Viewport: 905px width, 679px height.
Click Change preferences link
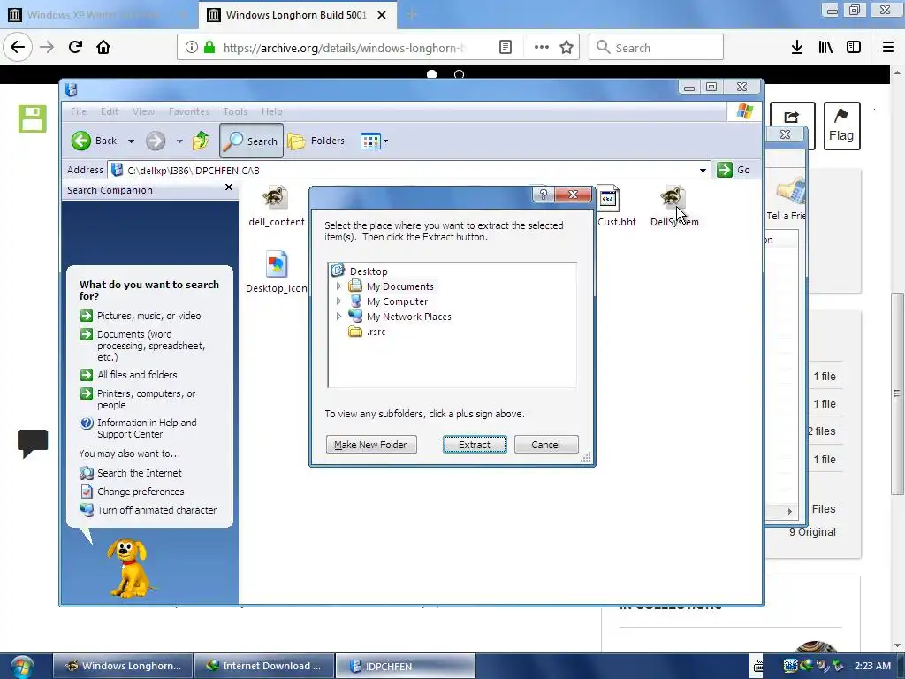[141, 492]
